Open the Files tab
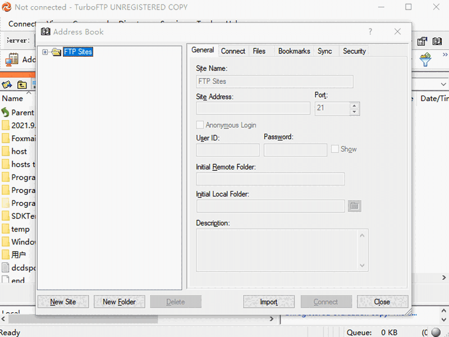This screenshot has height=337, width=449. 259,51
